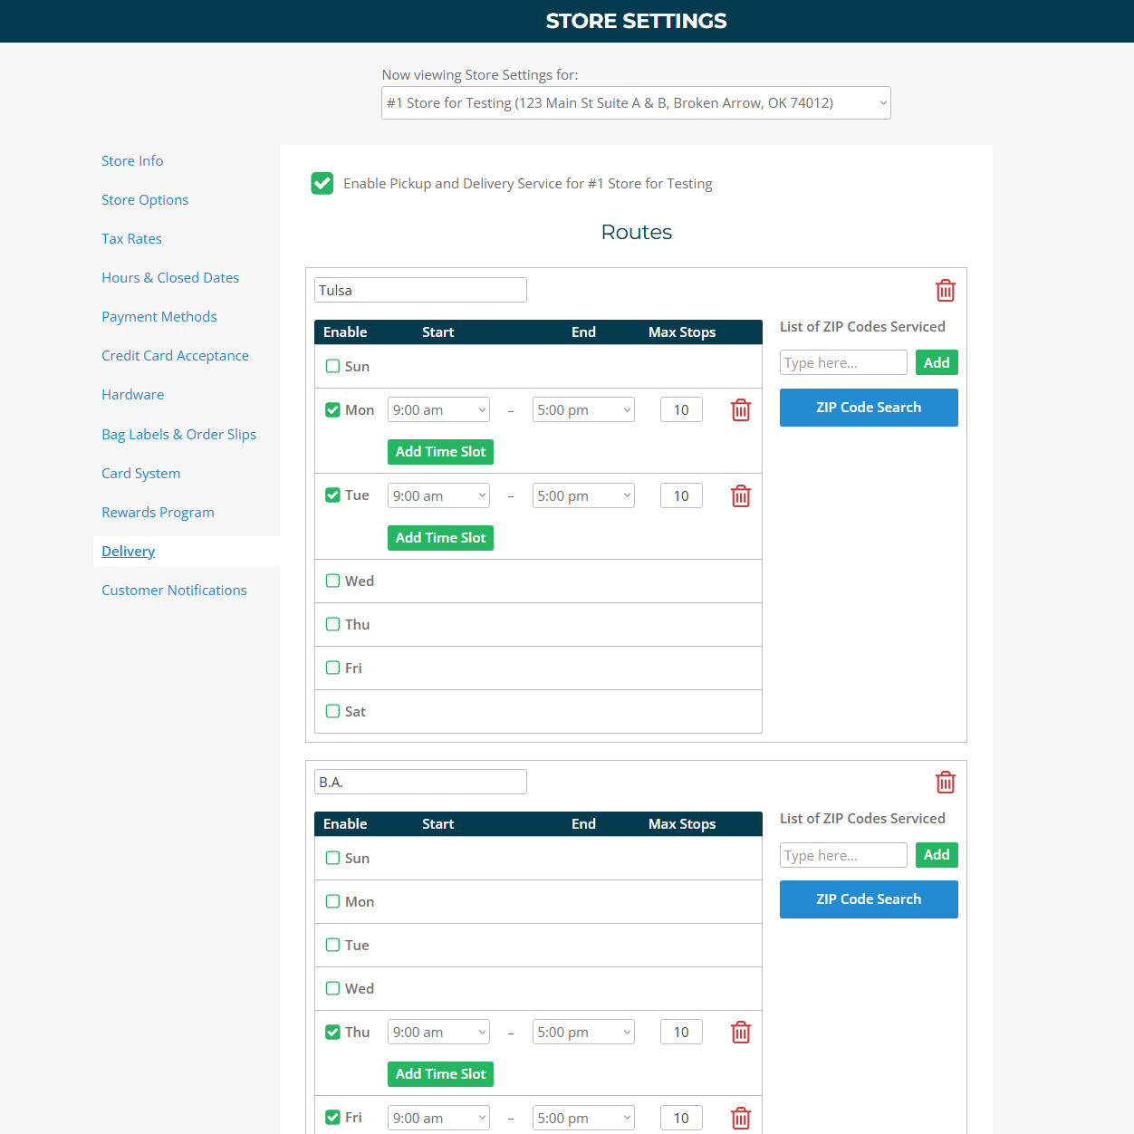Viewport: 1134px width, 1134px height.
Task: Open Hours & Closed Dates section
Action: [170, 277]
